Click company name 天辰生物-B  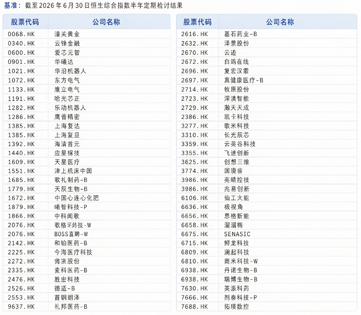coord(71,189)
